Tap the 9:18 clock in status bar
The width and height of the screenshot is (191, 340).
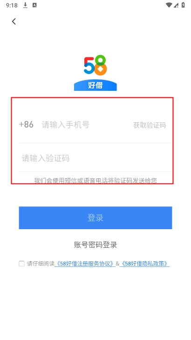(12, 5)
